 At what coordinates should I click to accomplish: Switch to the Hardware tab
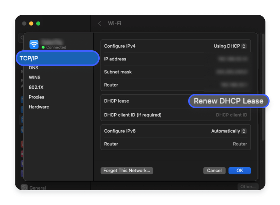point(39,107)
